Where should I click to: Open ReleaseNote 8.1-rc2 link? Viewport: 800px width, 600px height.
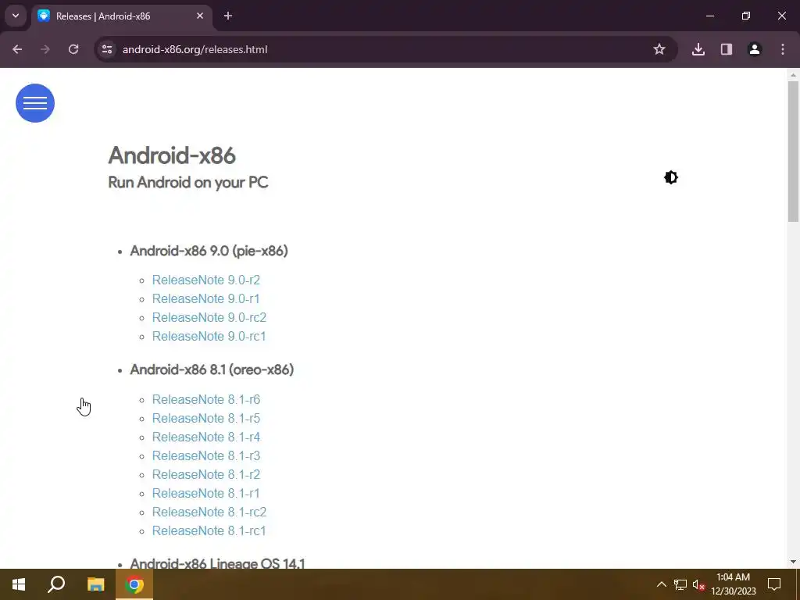pos(209,512)
